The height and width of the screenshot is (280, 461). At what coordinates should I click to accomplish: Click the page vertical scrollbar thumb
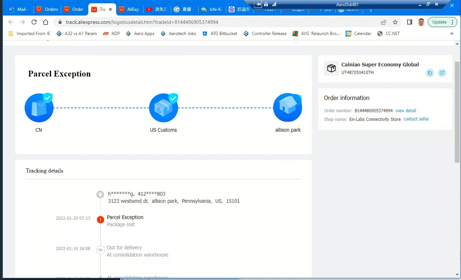click(457, 112)
